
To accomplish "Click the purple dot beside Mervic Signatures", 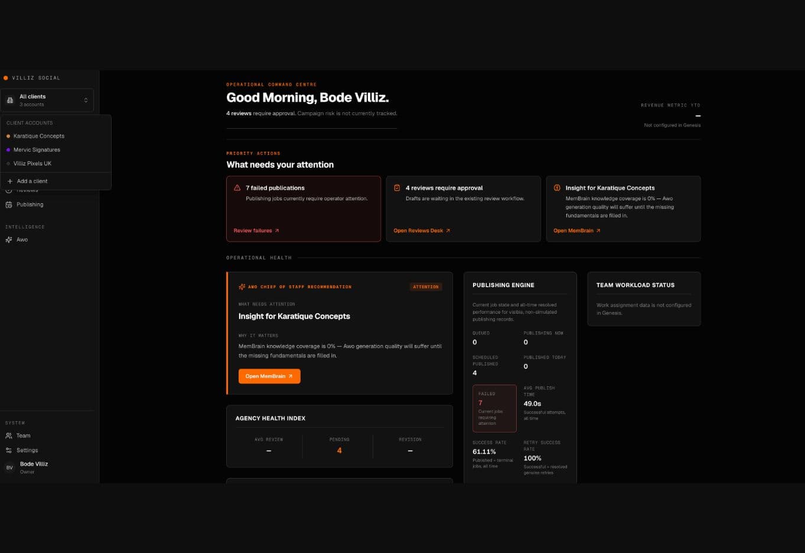I will point(8,149).
